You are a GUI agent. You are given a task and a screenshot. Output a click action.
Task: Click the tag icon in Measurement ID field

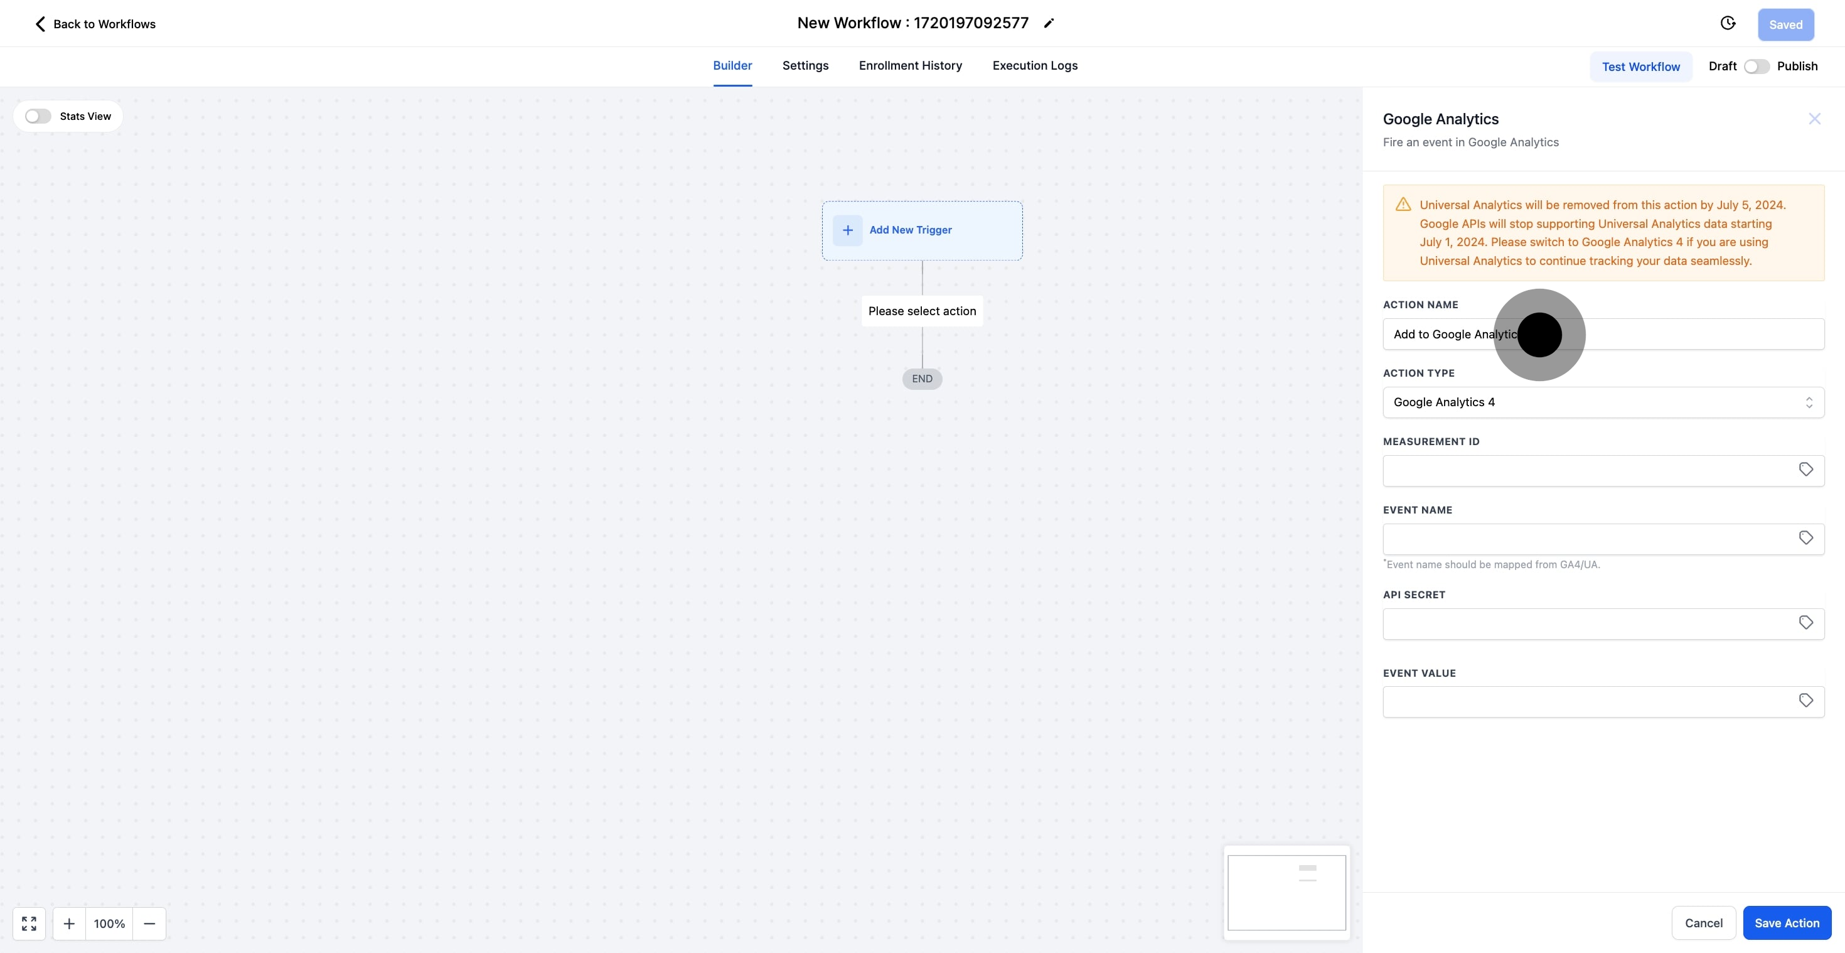[x=1805, y=470]
